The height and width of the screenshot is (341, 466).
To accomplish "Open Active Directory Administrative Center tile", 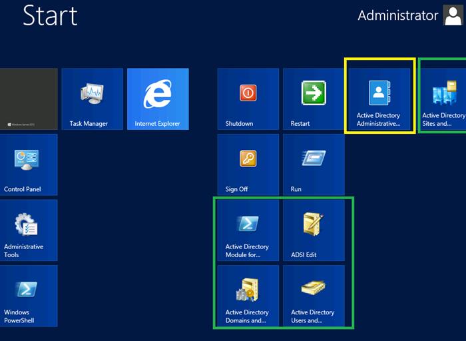I will pyautogui.click(x=379, y=99).
